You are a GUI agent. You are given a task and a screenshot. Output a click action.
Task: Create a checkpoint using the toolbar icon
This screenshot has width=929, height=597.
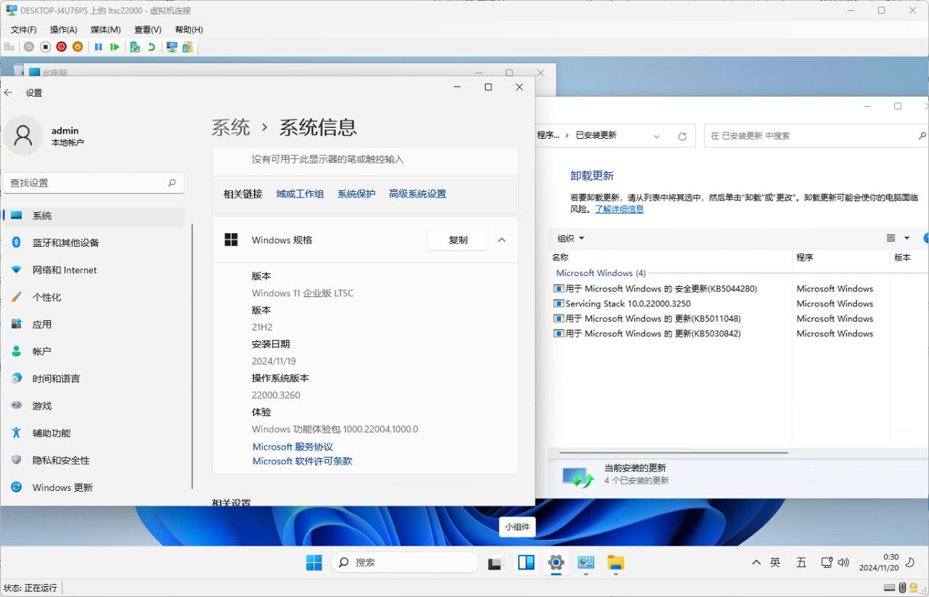click(x=134, y=47)
